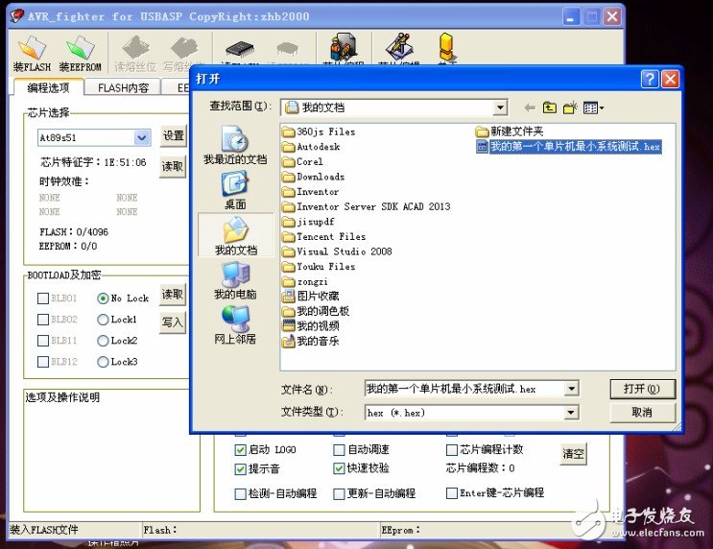Click the 装FLASH load icon
Viewport: 713px width, 549px height.
point(32,49)
